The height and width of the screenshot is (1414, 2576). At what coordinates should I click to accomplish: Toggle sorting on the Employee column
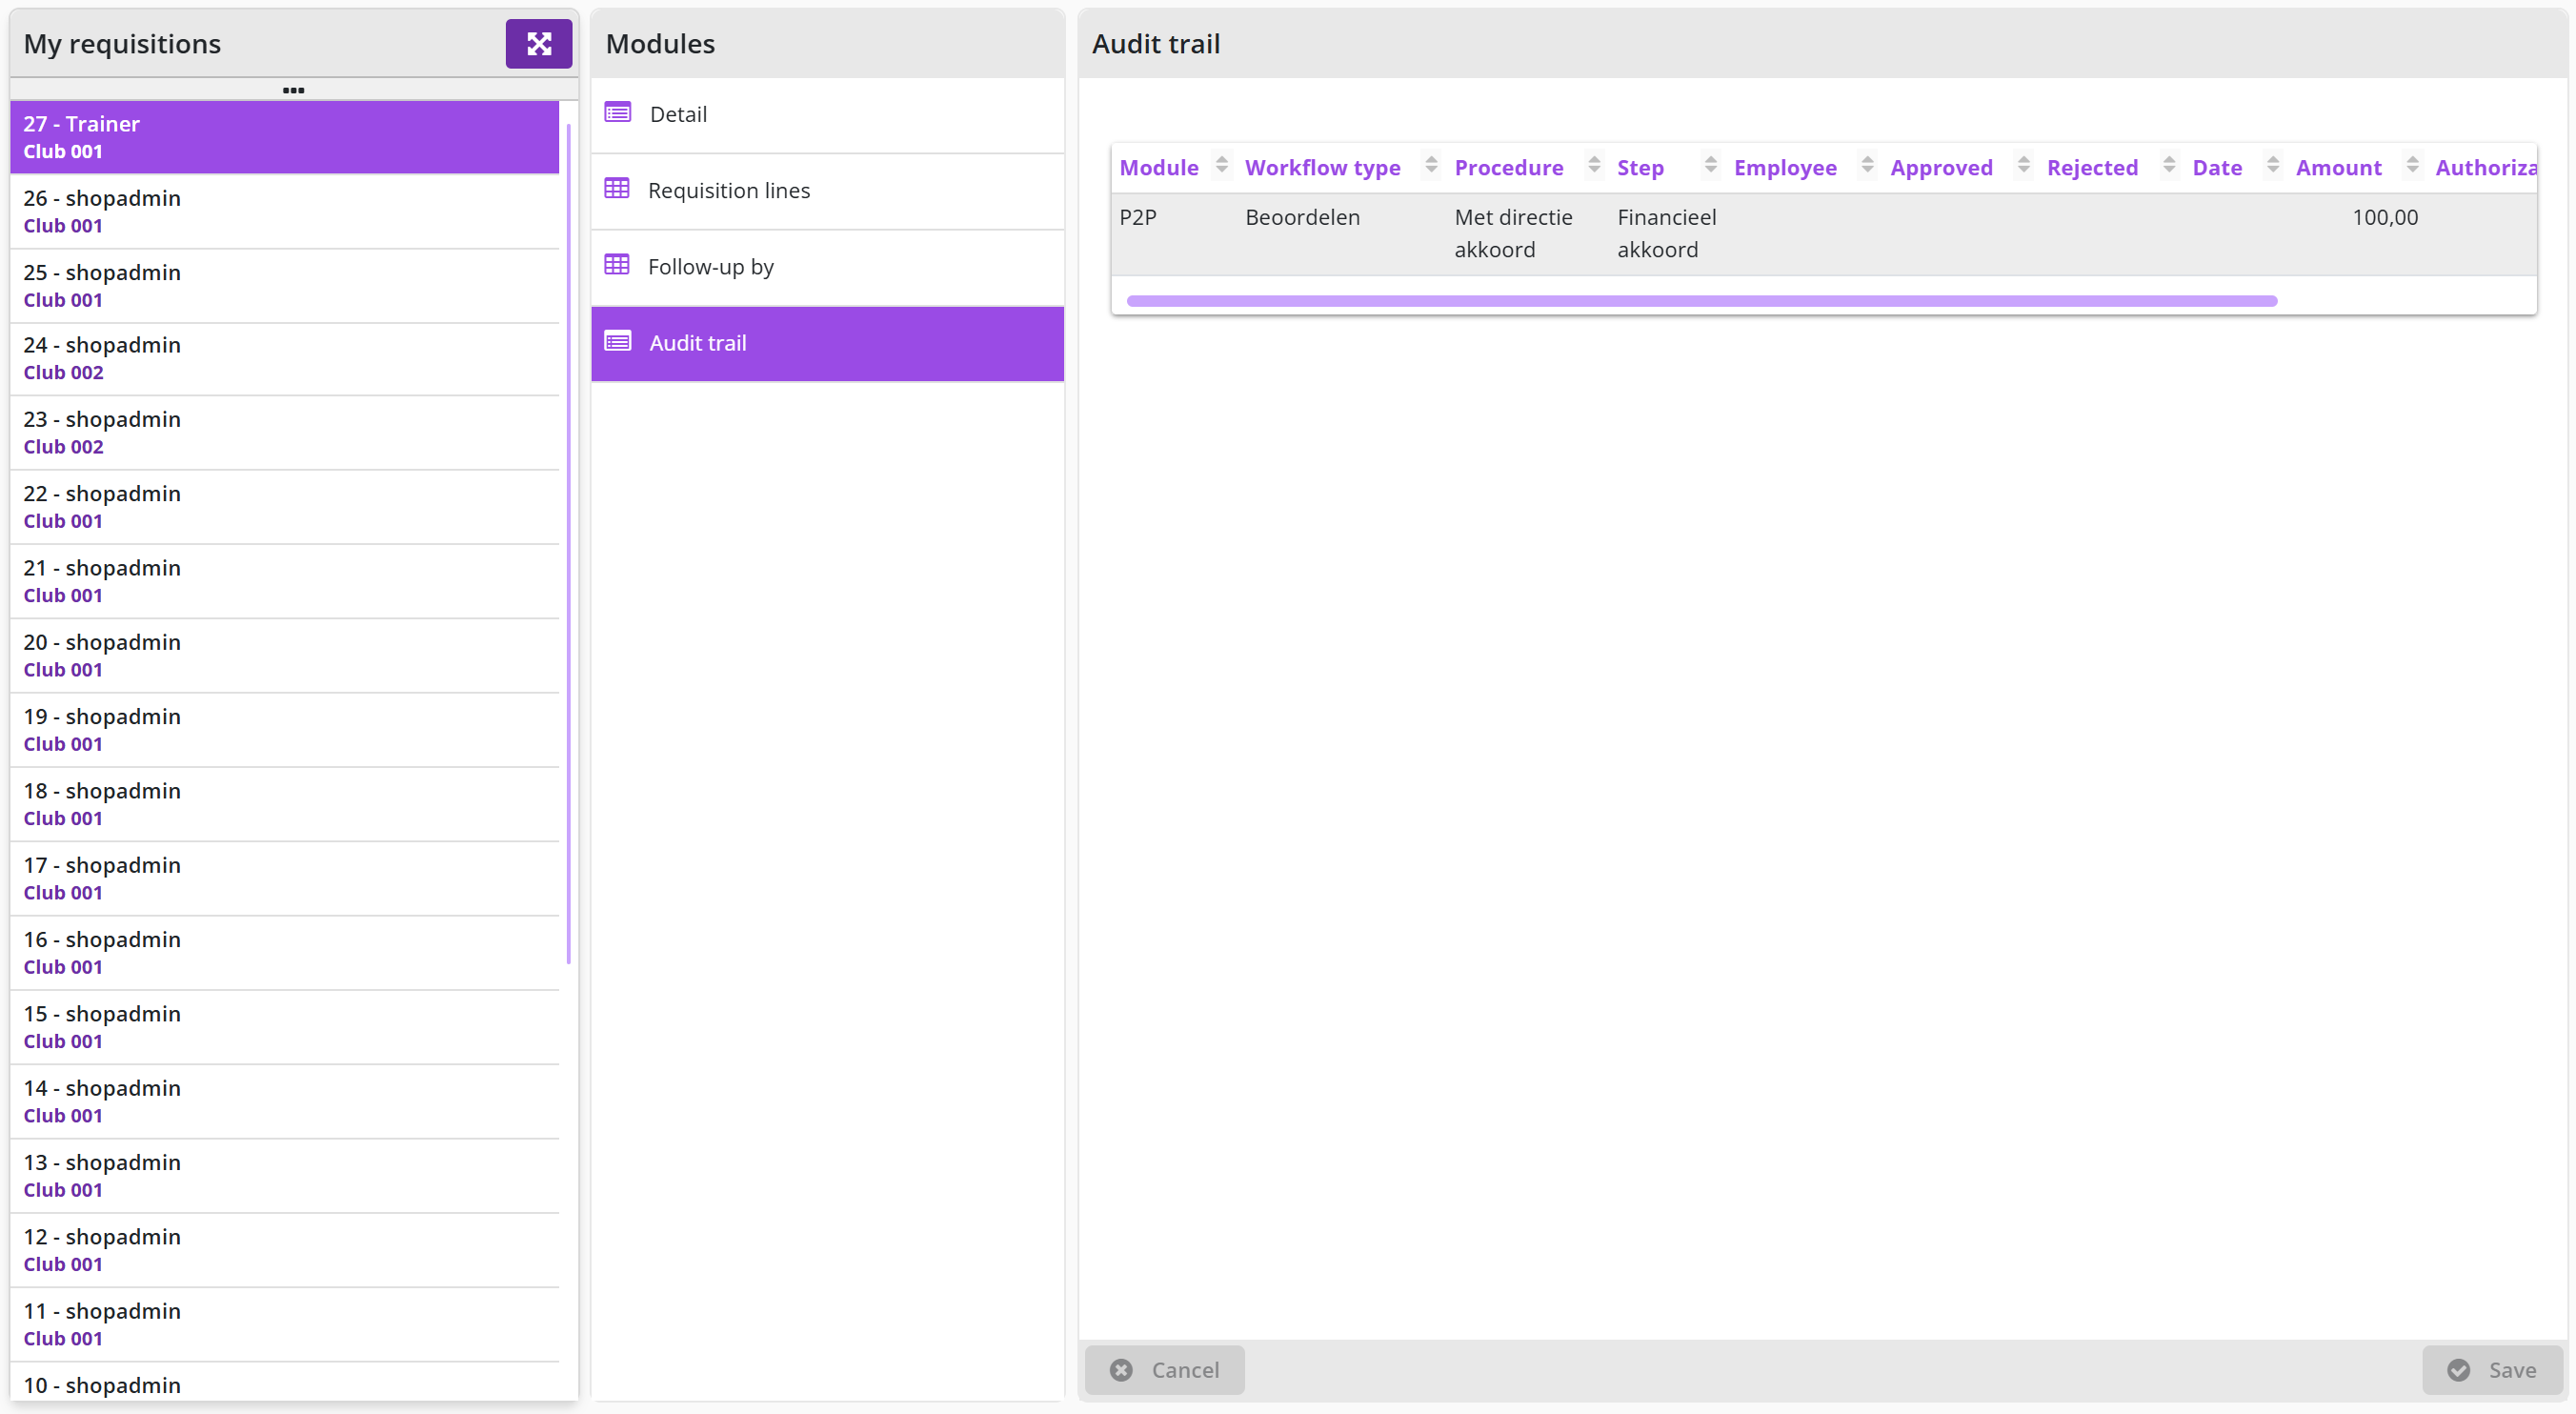click(1867, 166)
